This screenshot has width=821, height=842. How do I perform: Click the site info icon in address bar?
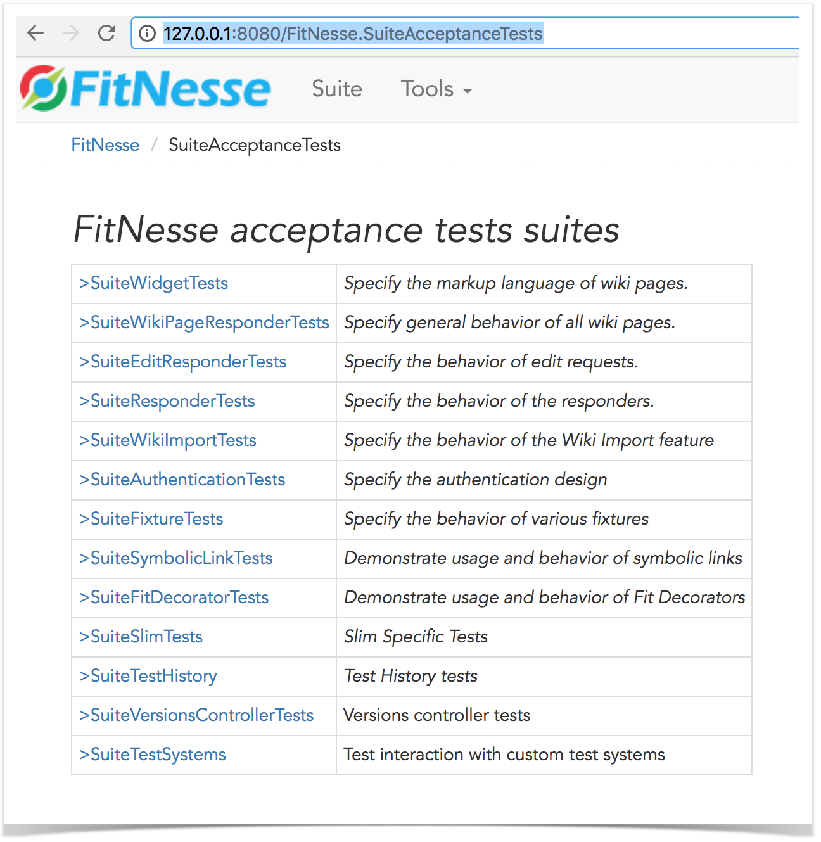(x=147, y=33)
